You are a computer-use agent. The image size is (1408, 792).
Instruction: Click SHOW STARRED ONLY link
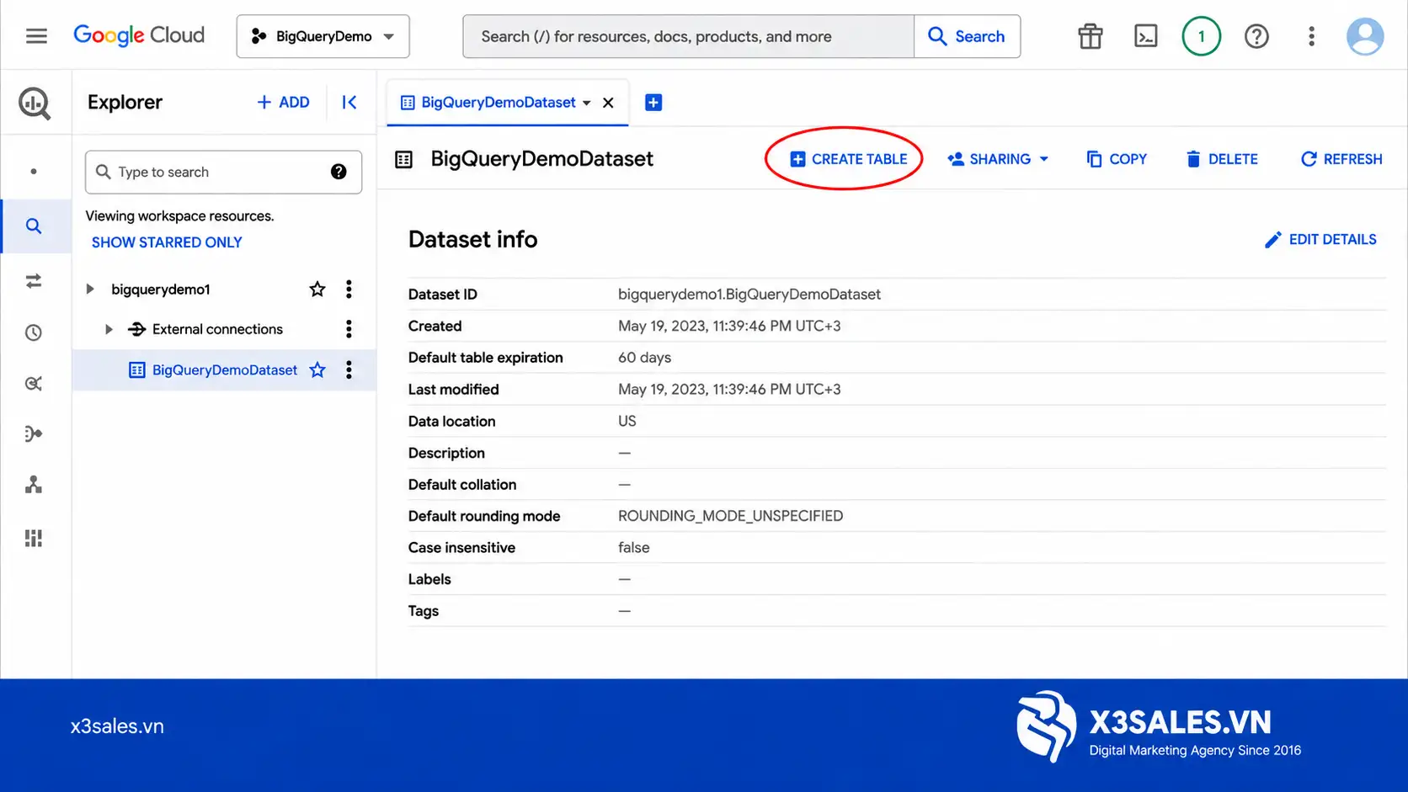click(167, 242)
